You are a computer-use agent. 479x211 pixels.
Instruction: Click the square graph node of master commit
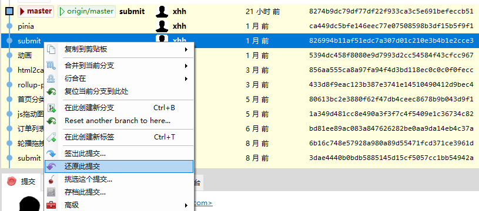9,12
